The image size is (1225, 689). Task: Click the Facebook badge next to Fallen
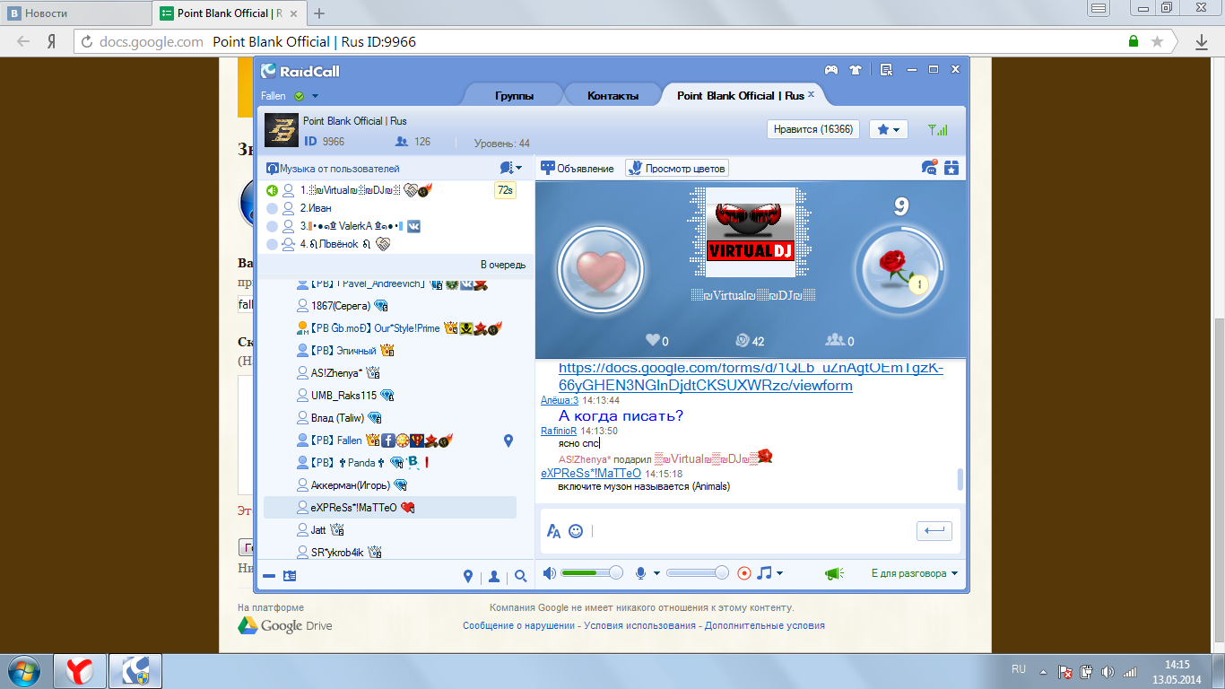(389, 440)
